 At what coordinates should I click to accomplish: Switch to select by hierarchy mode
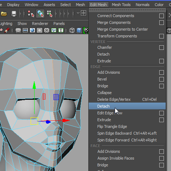click(31, 14)
